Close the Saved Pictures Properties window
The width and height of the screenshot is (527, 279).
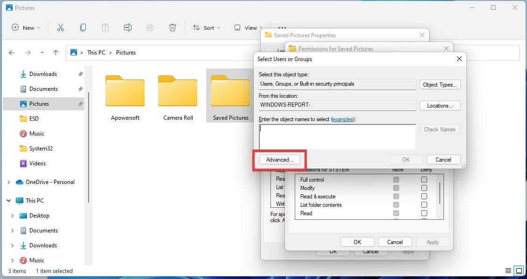coord(422,35)
